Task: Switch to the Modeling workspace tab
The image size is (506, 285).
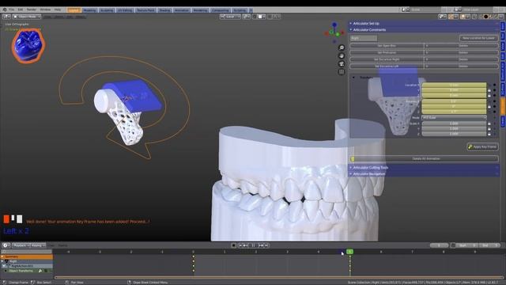Action: point(89,10)
